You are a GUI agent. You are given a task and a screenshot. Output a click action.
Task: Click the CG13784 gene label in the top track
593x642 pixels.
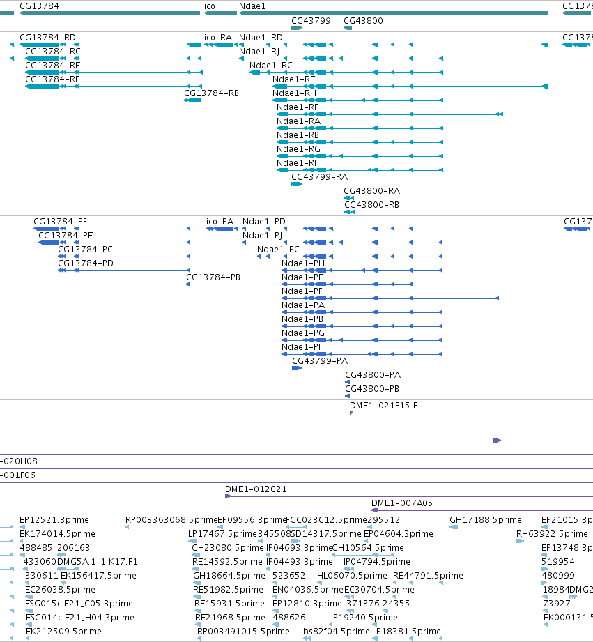pyautogui.click(x=39, y=6)
